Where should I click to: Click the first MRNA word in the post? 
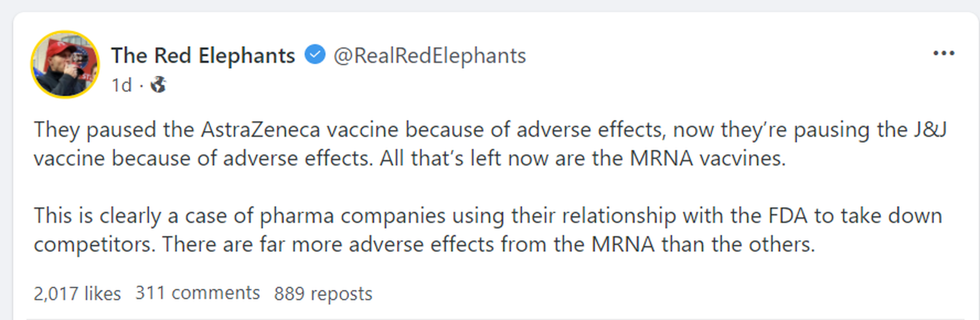[661, 158]
